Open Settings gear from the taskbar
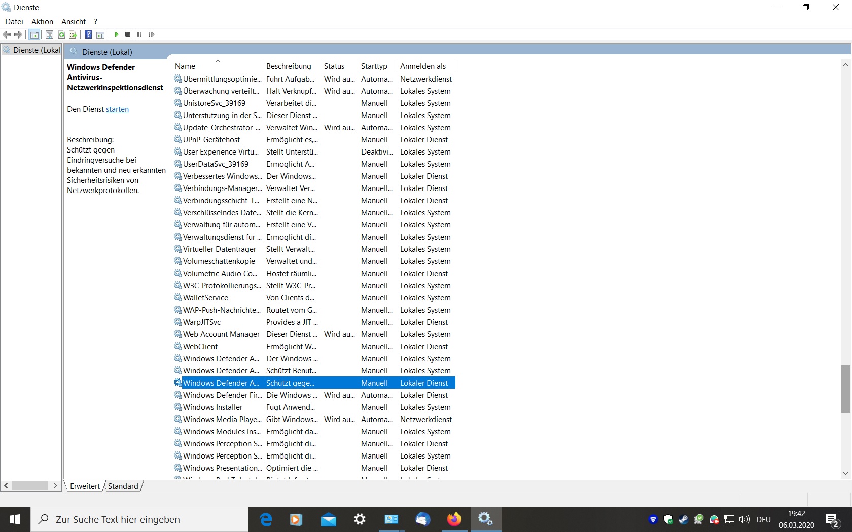The image size is (852, 532). click(x=360, y=519)
